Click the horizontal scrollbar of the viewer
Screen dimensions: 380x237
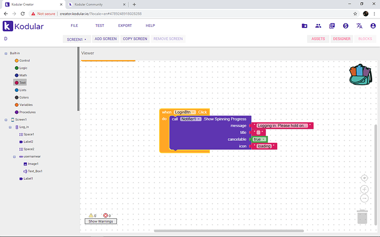pyautogui.click(x=229, y=231)
